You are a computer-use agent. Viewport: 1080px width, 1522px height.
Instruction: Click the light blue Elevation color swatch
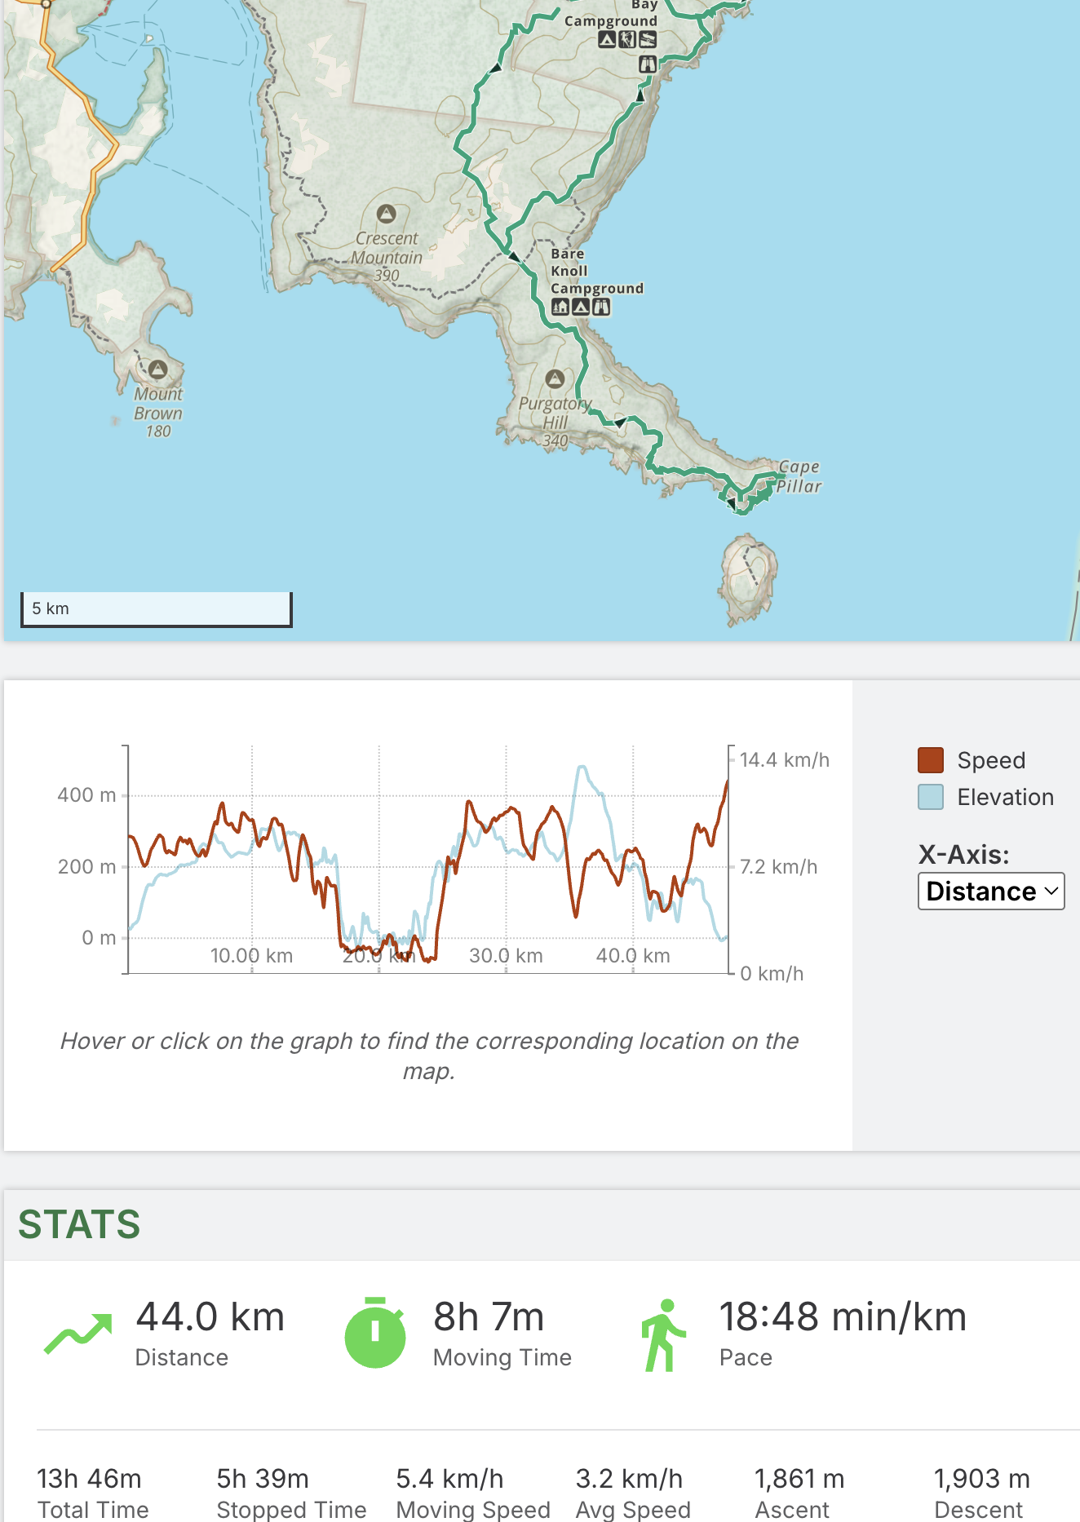(931, 797)
